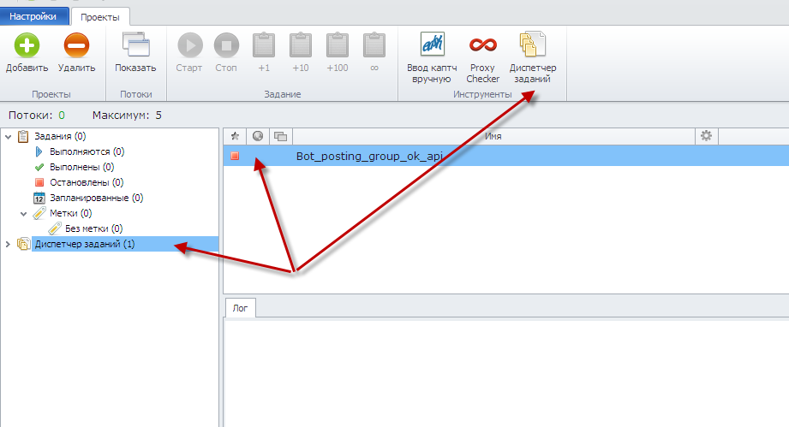The width and height of the screenshot is (789, 427).
Task: Click the tag icon beside Метки
Action: click(39, 213)
